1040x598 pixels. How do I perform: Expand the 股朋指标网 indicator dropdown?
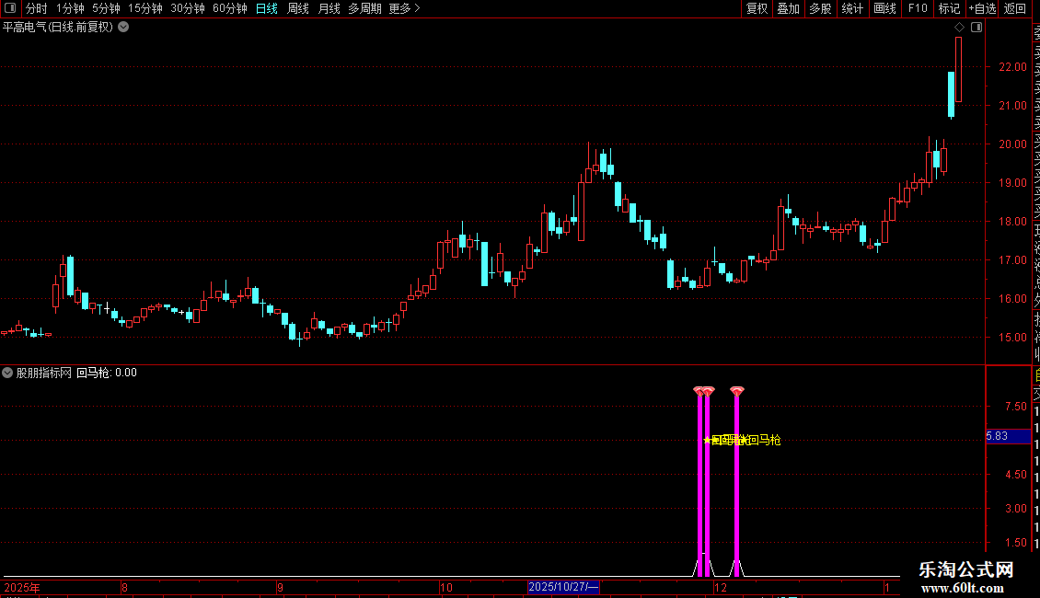point(7,373)
